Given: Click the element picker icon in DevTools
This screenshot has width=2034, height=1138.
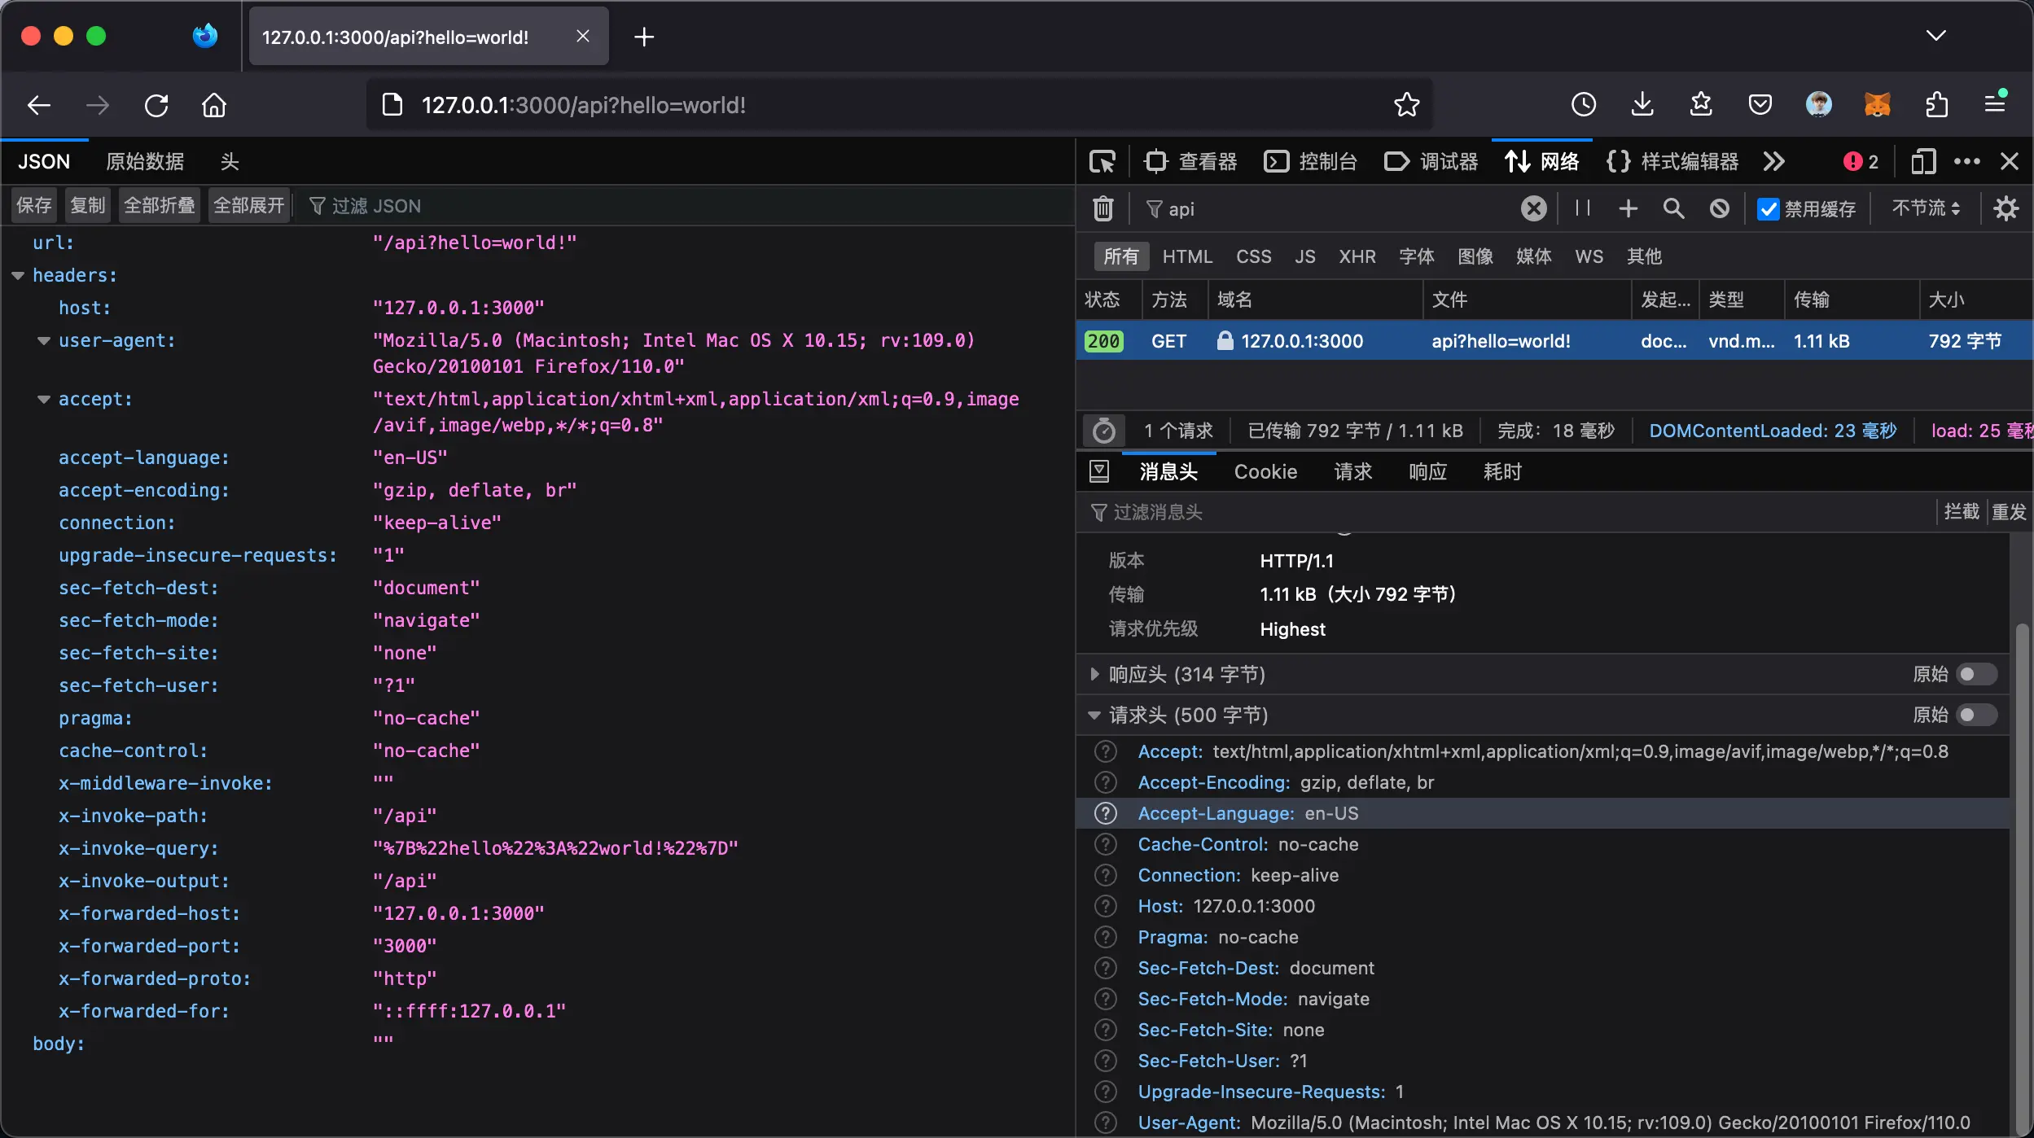Looking at the screenshot, I should point(1102,162).
